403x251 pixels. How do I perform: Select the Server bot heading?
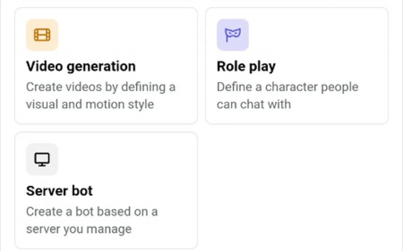click(59, 191)
